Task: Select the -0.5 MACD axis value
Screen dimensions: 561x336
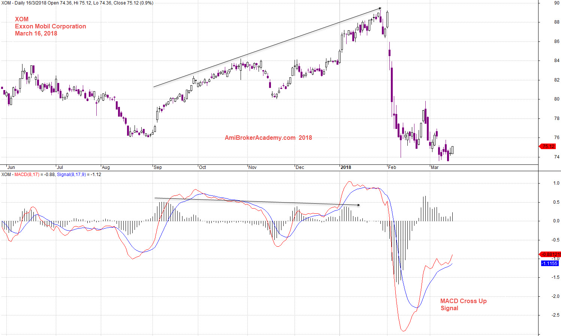Action: 555,240
